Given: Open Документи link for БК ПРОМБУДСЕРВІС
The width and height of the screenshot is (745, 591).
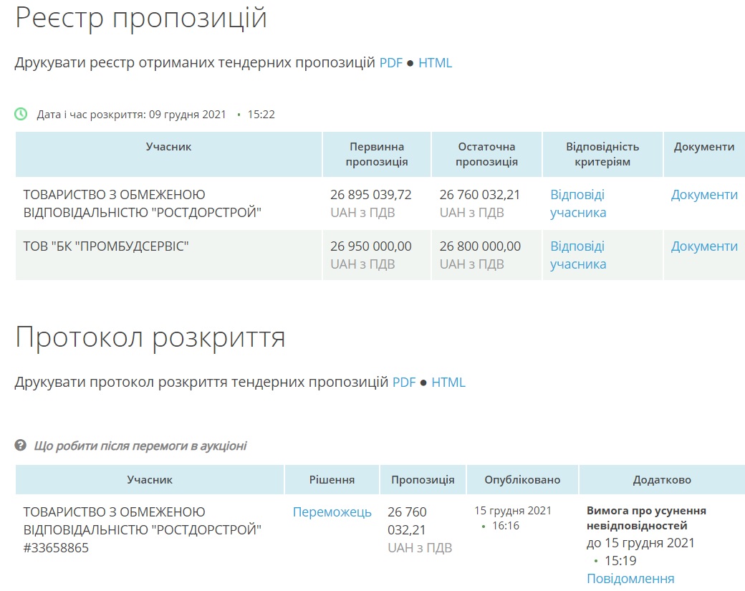Looking at the screenshot, I should (x=703, y=246).
